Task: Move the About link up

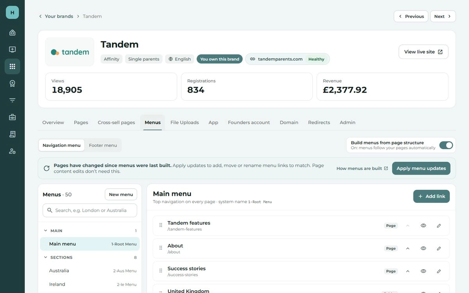Action: [x=408, y=248]
